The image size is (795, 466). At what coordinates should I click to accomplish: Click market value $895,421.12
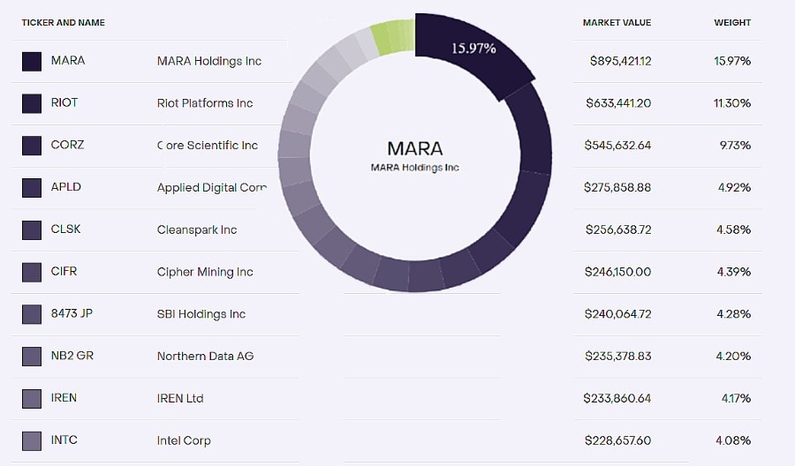coord(621,61)
